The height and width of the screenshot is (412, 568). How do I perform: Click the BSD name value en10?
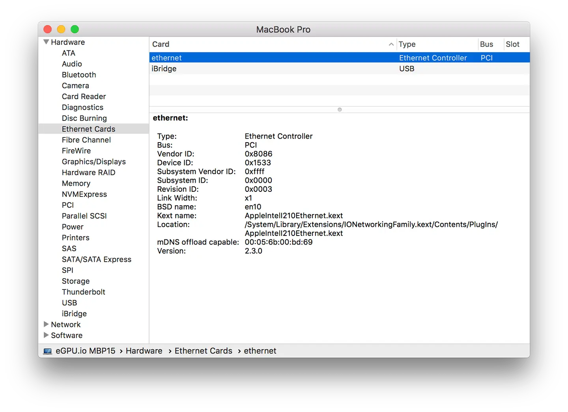pyautogui.click(x=253, y=207)
